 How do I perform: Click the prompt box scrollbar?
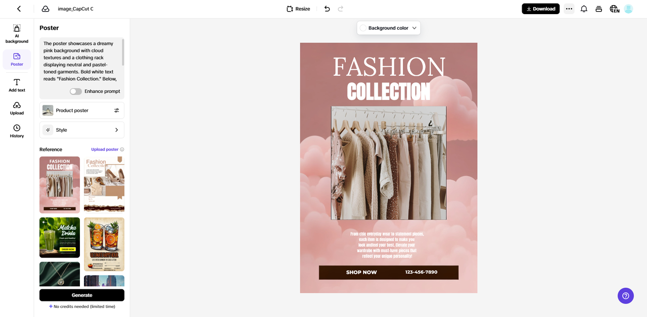point(123,52)
